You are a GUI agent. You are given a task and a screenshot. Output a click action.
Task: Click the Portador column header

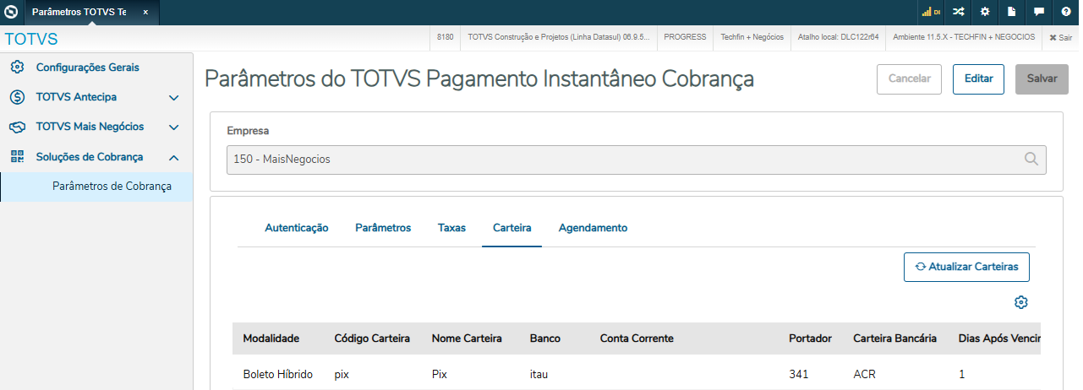click(x=810, y=339)
